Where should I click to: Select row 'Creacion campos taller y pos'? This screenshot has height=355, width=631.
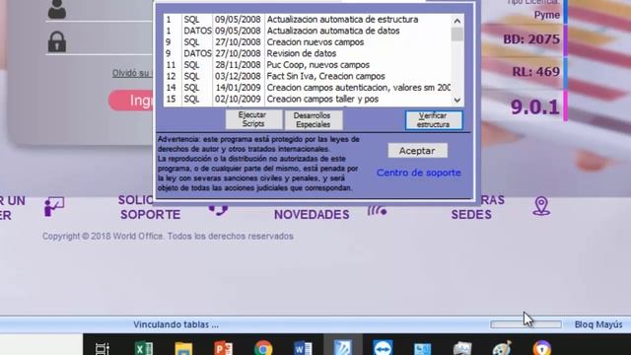coord(307,99)
